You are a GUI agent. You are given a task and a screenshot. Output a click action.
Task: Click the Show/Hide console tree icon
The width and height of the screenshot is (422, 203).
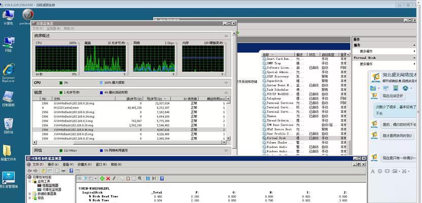click(x=50, y=171)
